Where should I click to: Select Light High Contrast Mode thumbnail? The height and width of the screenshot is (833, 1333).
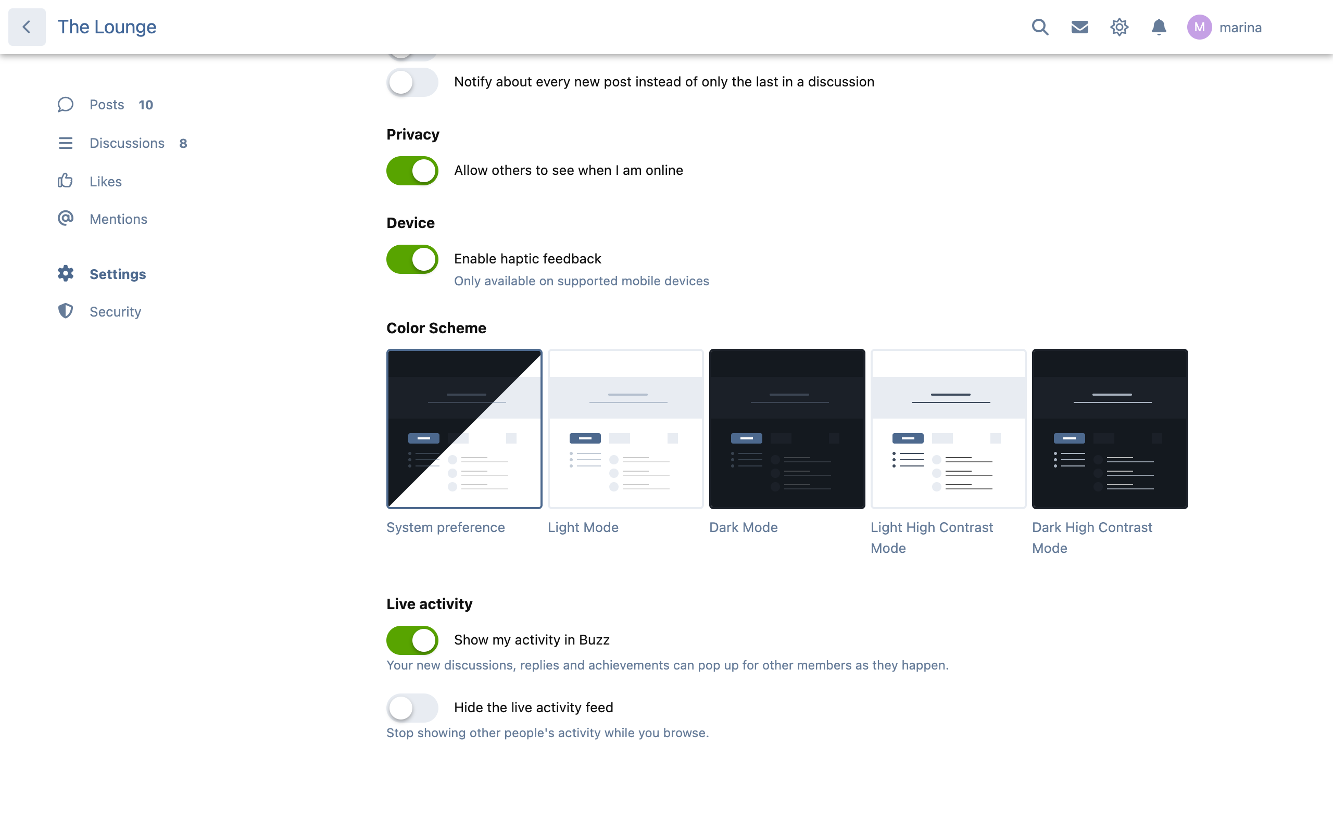(x=949, y=428)
